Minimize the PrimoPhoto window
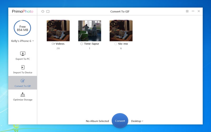Image resolution: width=211 pixels, height=132 pixels. pyautogui.click(x=193, y=11)
